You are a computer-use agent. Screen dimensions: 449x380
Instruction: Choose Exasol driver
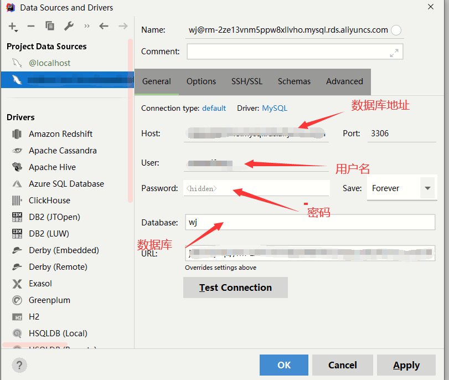click(40, 284)
